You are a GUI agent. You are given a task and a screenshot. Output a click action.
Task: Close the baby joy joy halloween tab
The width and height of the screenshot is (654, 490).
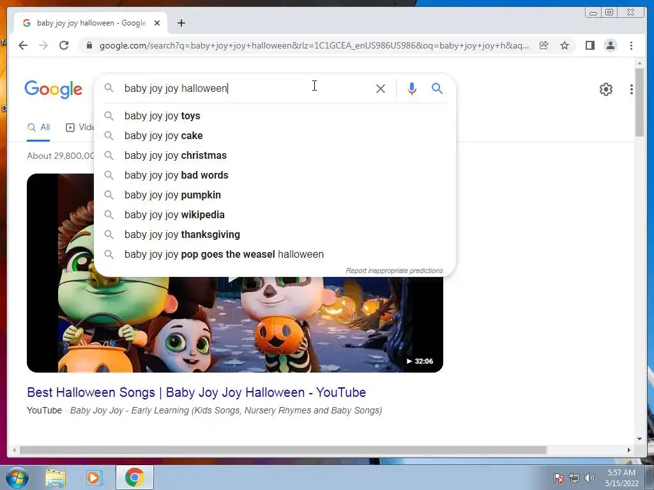tap(157, 23)
